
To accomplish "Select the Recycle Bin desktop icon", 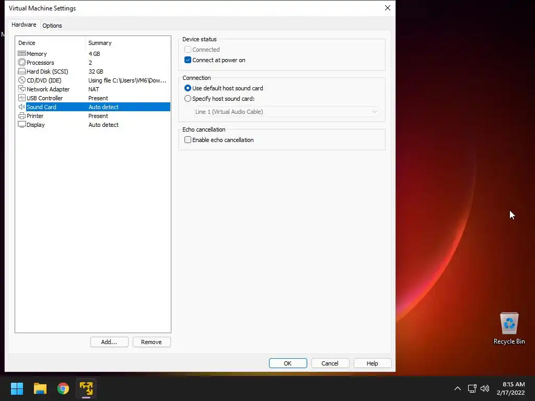I will [509, 328].
